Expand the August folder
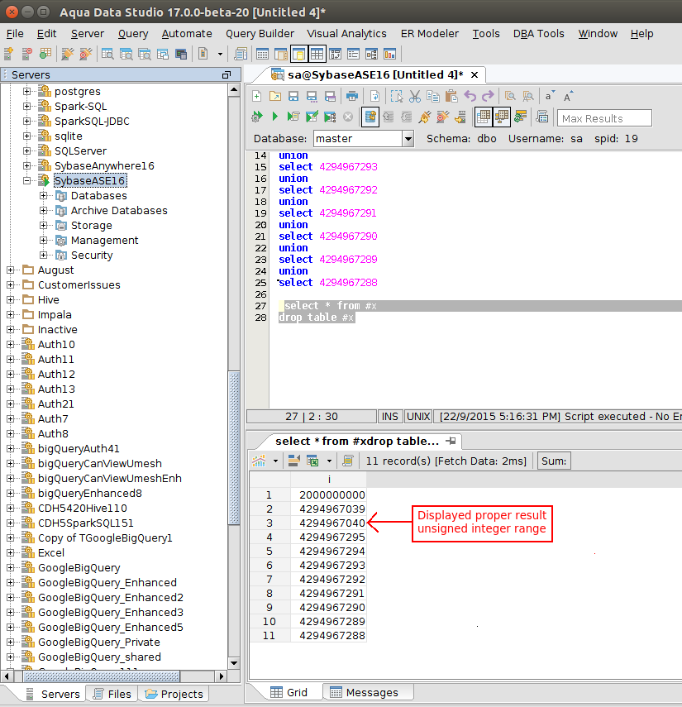The height and width of the screenshot is (707, 682). pos(11,270)
